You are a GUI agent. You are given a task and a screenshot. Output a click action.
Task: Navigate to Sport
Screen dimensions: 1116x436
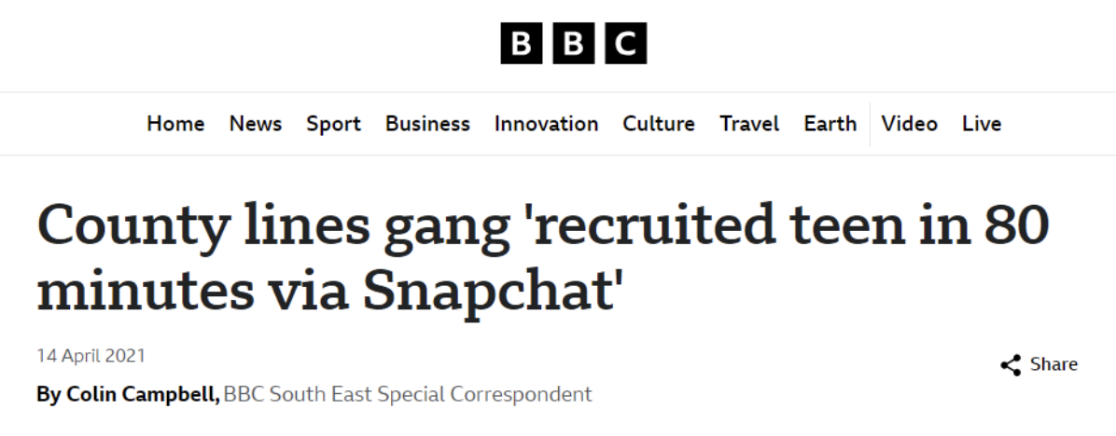[333, 124]
